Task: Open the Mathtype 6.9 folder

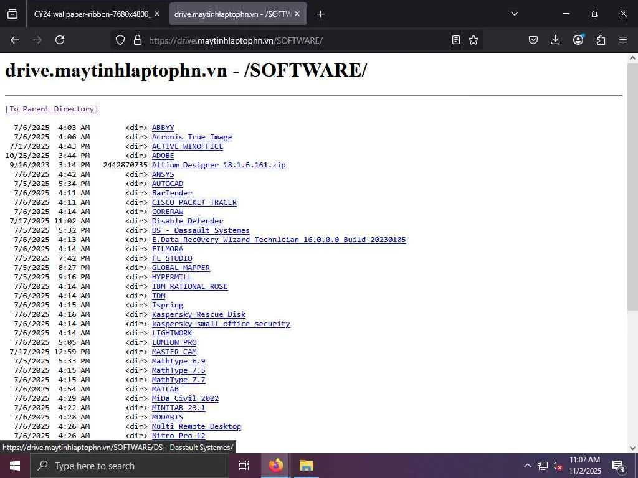Action: click(179, 362)
